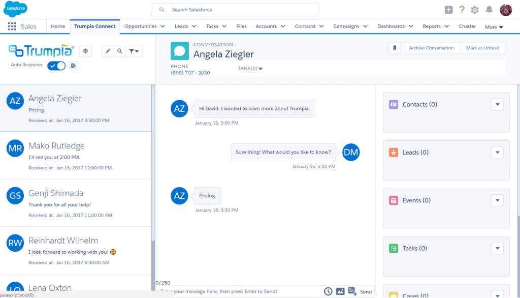
Task: Click the insert image icon
Action: [x=340, y=291]
